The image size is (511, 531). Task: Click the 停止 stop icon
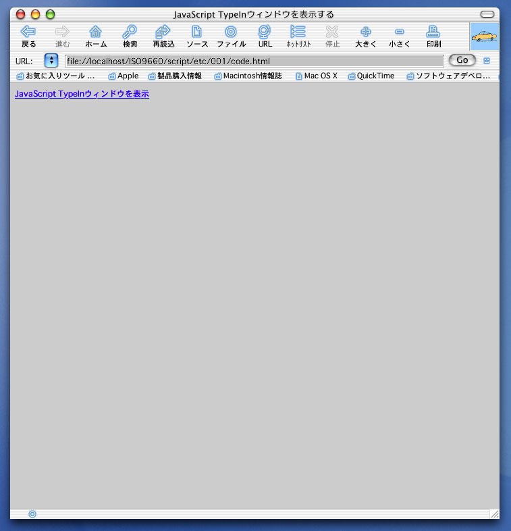point(332,36)
